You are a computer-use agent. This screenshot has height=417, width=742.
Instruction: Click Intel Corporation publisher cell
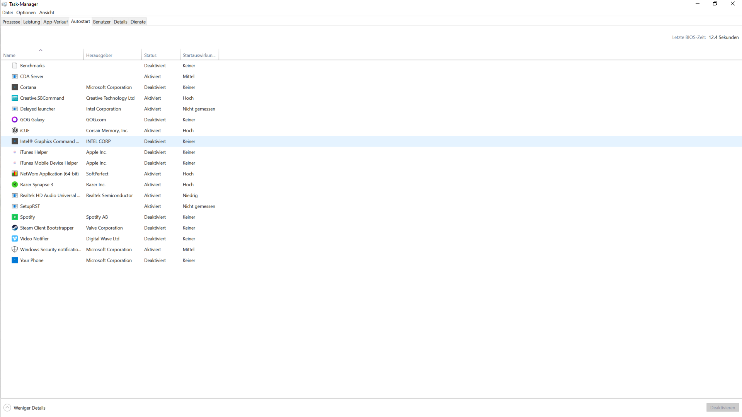click(x=104, y=109)
